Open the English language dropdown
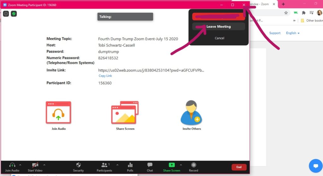Screen dimensions: 323x176 [292, 33]
